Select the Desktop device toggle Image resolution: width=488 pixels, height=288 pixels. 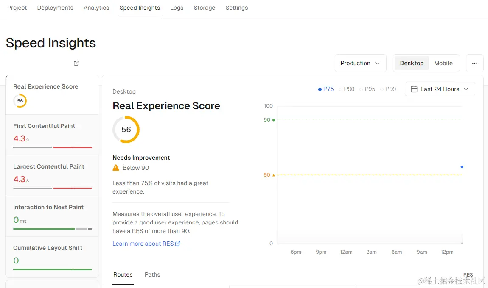point(412,63)
